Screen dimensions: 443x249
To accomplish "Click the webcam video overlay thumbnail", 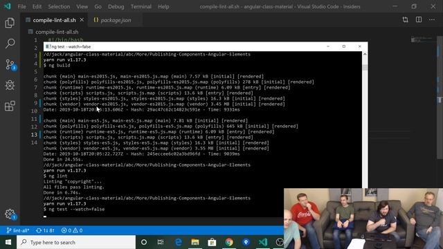I will 363,219.
